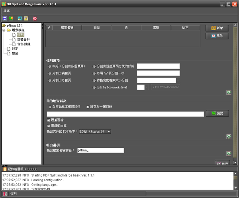Click the page icon beside 交替合併

pyautogui.click(x=14, y=39)
